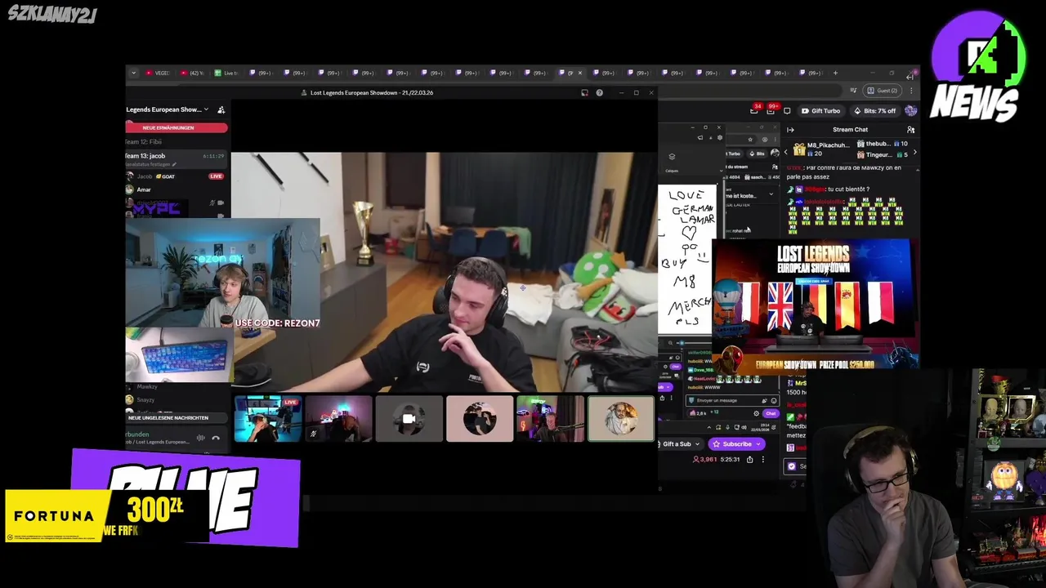Switch to the Live spreadsheet browser tab
The width and height of the screenshot is (1046, 588).
(x=227, y=73)
